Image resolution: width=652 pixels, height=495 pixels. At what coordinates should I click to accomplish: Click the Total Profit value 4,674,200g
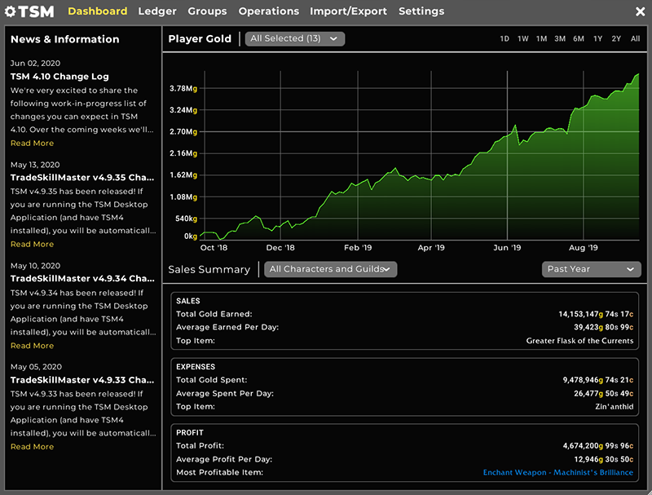pos(598,446)
